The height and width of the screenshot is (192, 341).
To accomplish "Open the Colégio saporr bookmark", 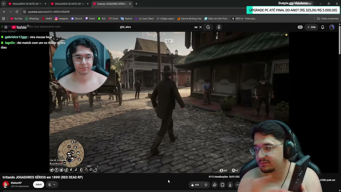I will [165, 19].
